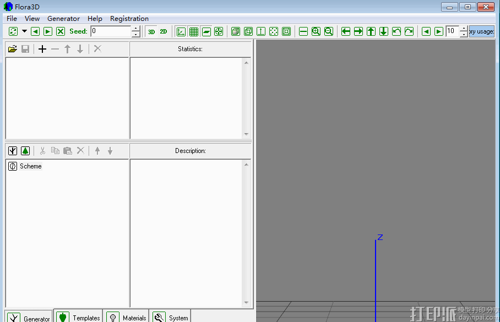Toggle the crosshair target display icon
The height and width of the screenshot is (322, 500).
219,31
